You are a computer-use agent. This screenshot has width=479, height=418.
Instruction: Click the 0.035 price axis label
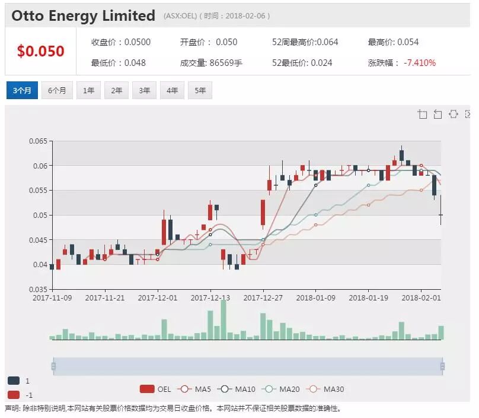pyautogui.click(x=38, y=289)
